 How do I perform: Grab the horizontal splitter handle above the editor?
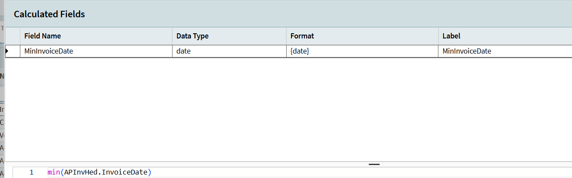pos(374,164)
